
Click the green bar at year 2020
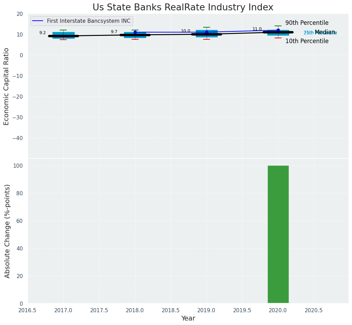pos(278,234)
